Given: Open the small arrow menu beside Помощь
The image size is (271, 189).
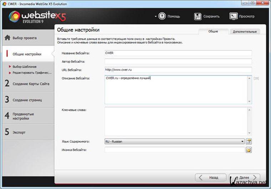Looking at the screenshot, I should [x=156, y=16].
